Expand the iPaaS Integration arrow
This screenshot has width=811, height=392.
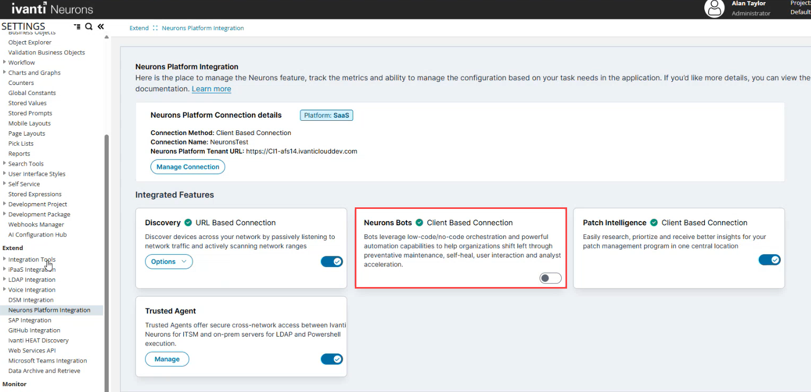(5, 270)
